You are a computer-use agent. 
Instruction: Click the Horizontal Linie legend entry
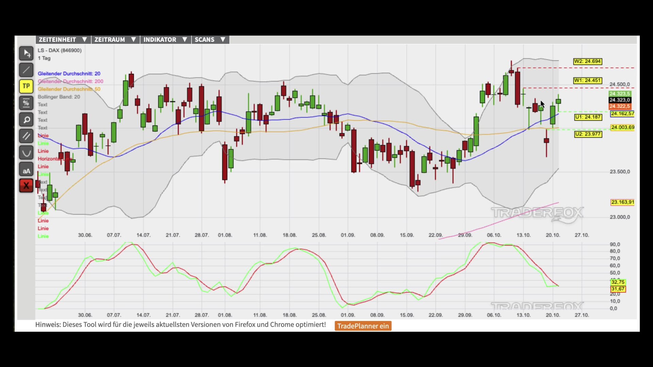pos(54,159)
